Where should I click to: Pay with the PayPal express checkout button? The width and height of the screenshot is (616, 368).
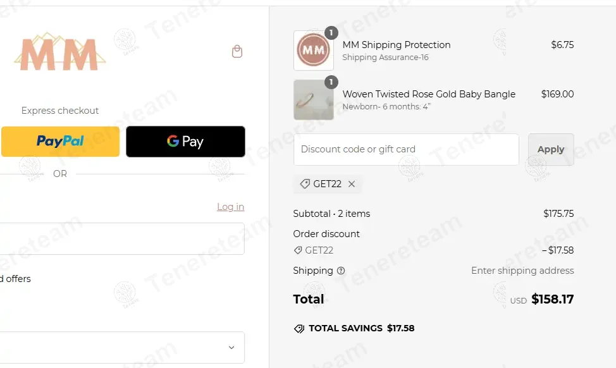(60, 141)
